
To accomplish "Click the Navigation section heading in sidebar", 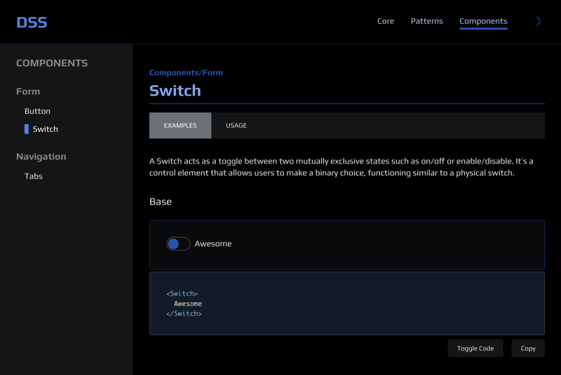I will [x=41, y=157].
